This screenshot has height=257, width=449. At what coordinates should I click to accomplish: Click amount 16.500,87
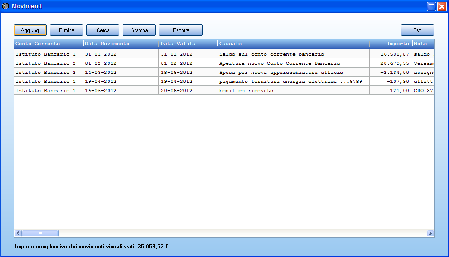pyautogui.click(x=390, y=54)
